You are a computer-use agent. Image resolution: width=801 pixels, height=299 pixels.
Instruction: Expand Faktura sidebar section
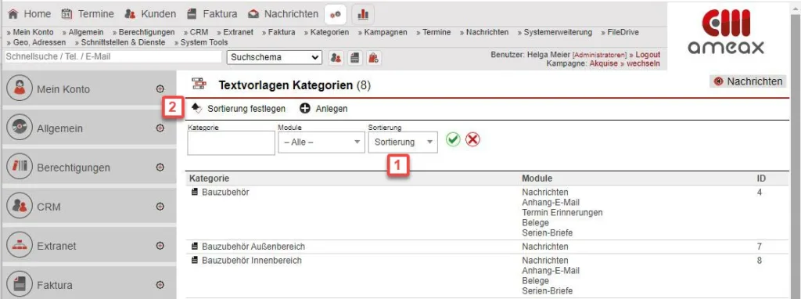click(160, 285)
